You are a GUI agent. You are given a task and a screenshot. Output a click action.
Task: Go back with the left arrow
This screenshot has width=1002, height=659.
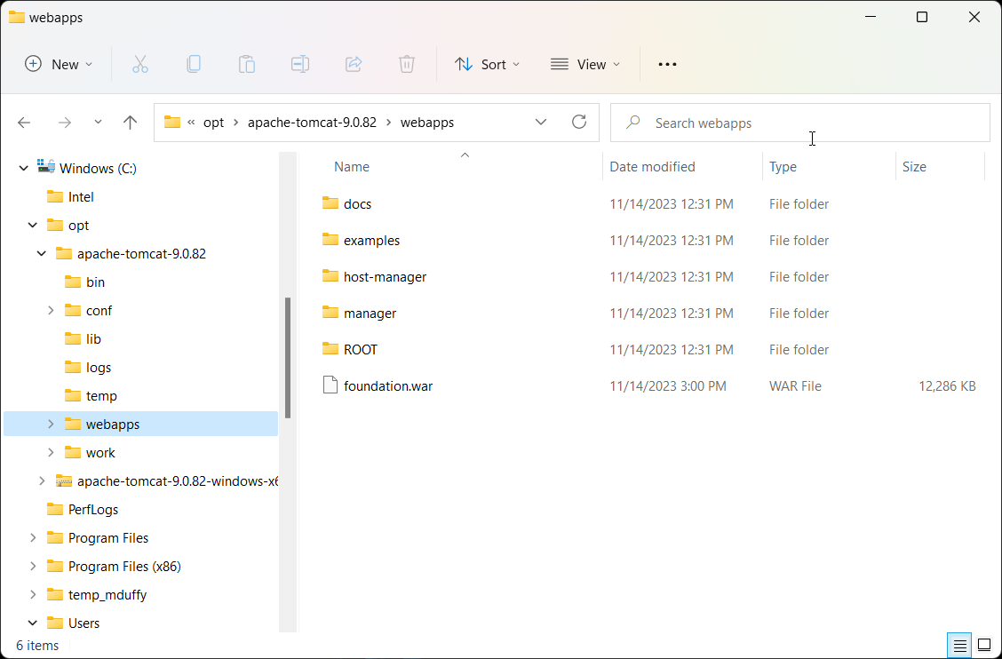pyautogui.click(x=24, y=123)
